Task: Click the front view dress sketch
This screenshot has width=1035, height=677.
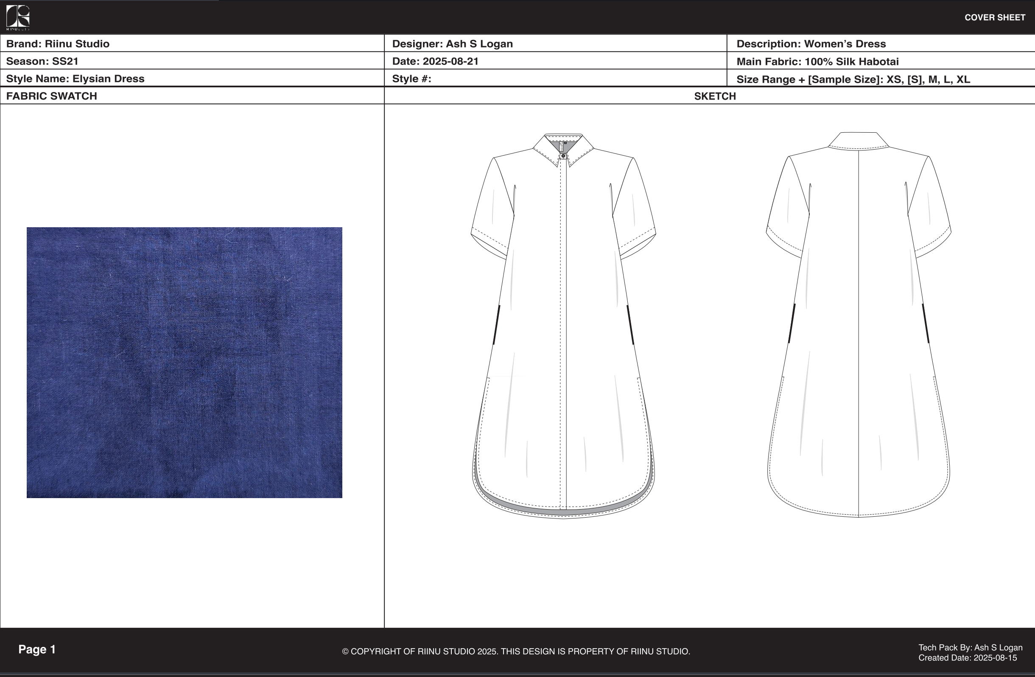Action: pyautogui.click(x=563, y=326)
